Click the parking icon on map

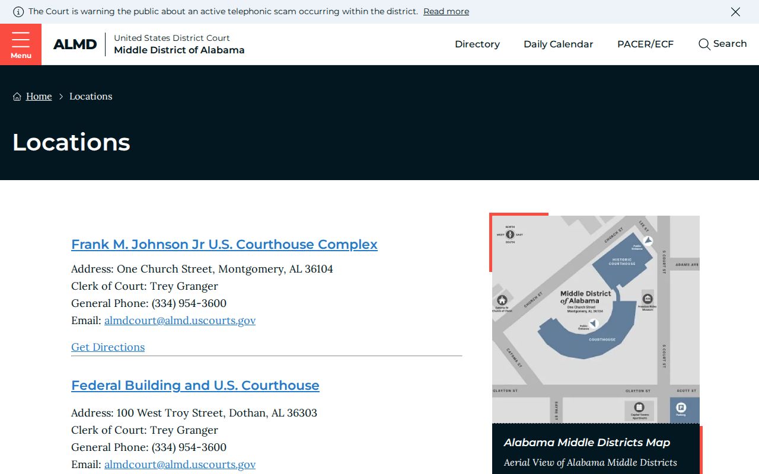681,407
